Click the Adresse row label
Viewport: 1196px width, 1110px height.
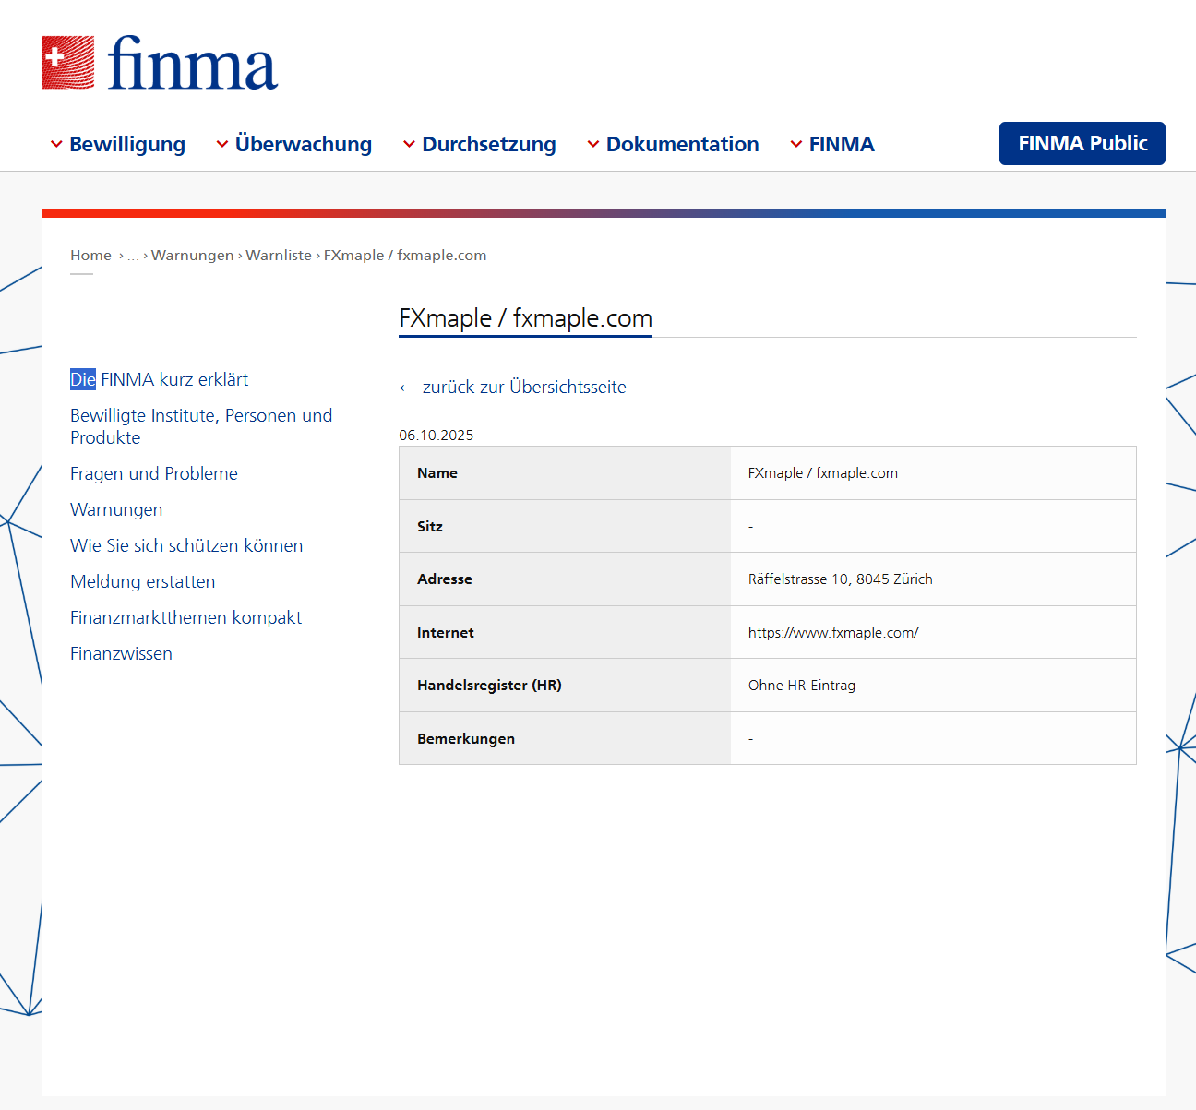point(445,579)
